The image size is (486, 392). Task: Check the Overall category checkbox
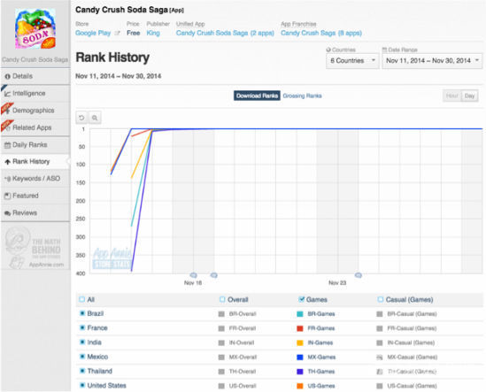coord(222,299)
